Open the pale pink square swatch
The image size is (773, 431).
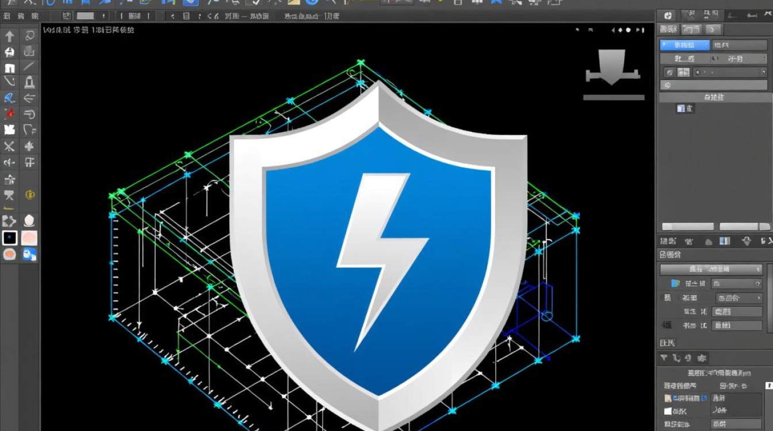point(29,238)
